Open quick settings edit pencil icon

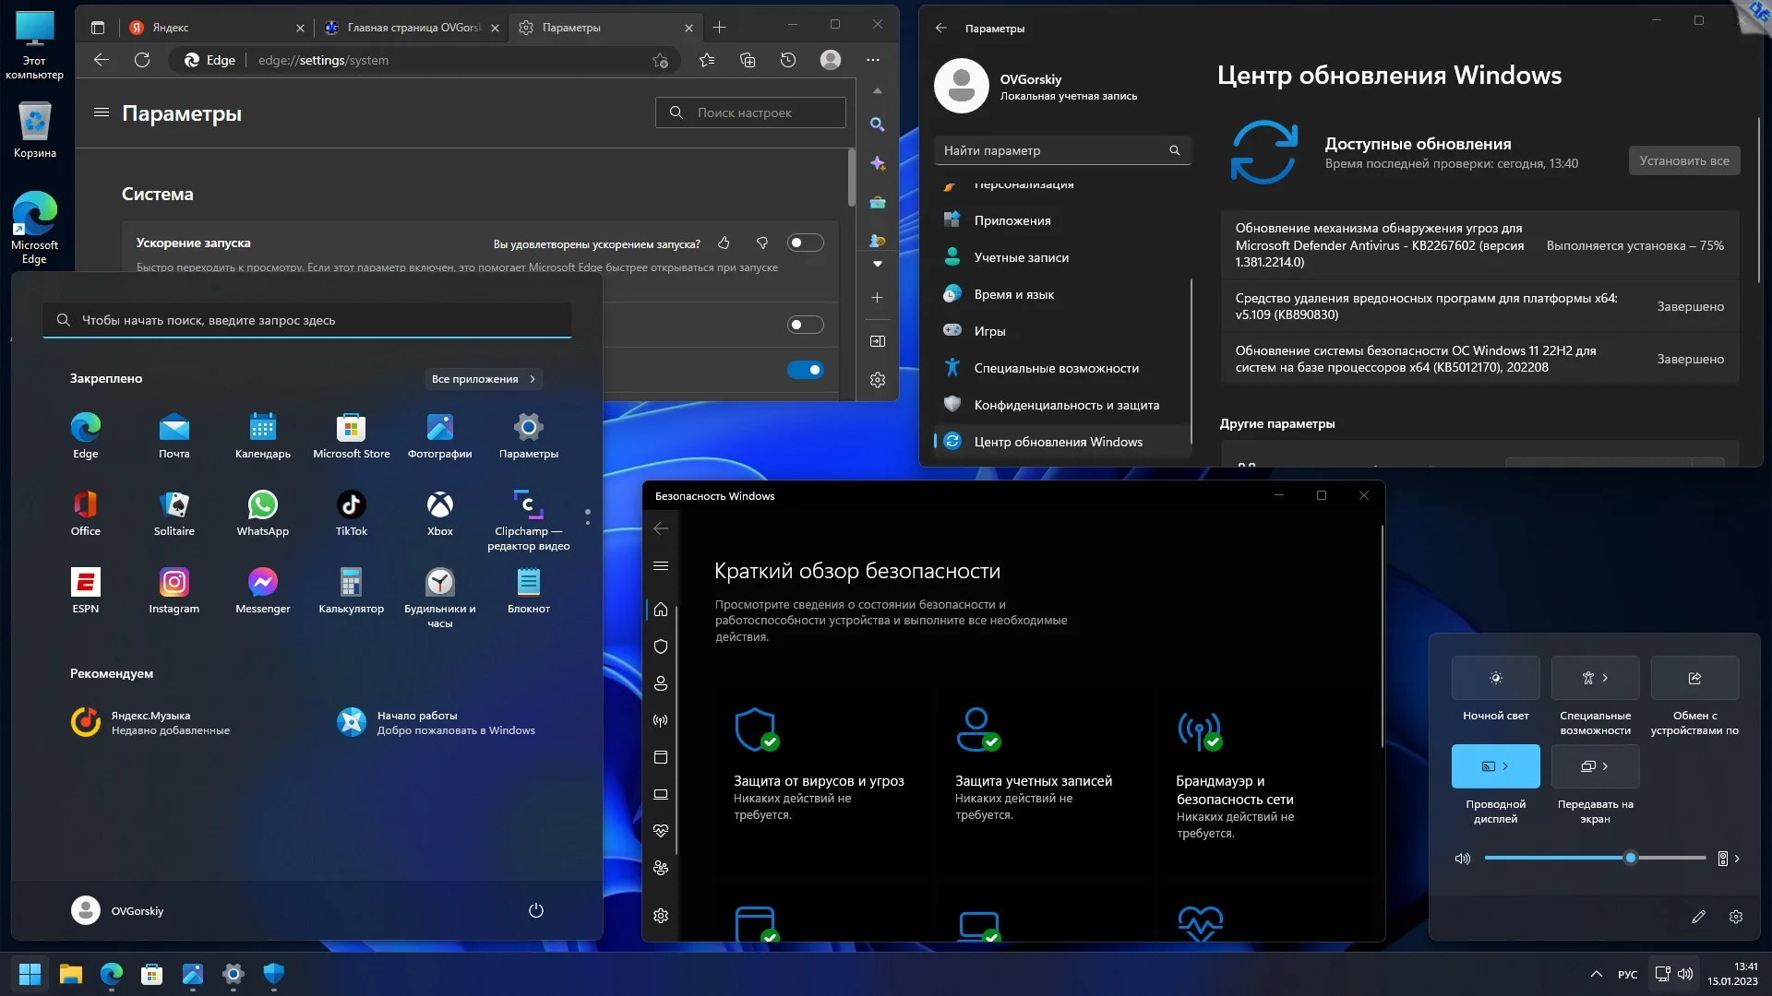click(1698, 917)
